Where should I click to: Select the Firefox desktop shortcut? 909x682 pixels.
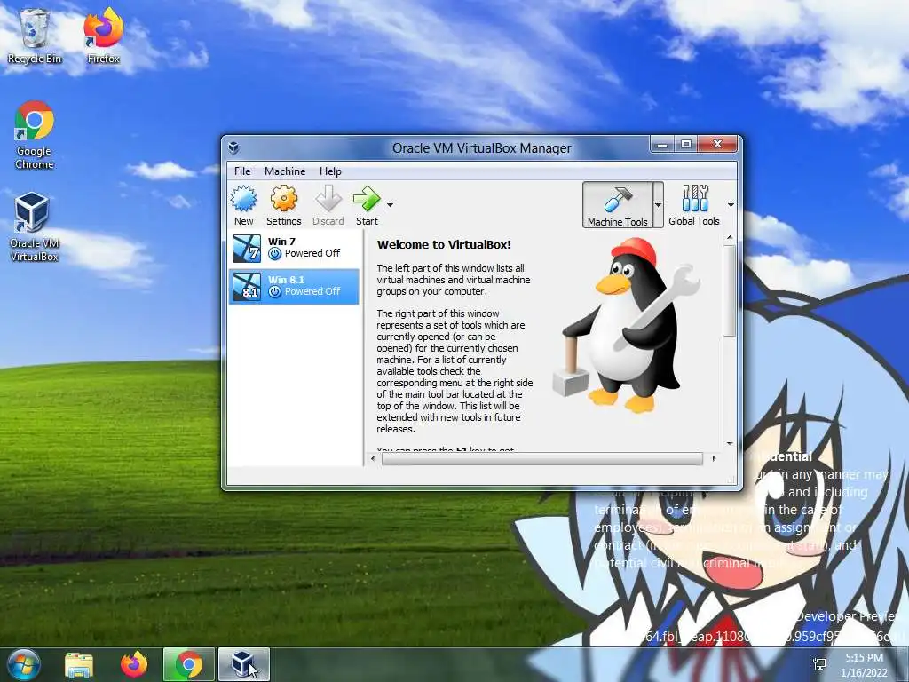(x=103, y=36)
